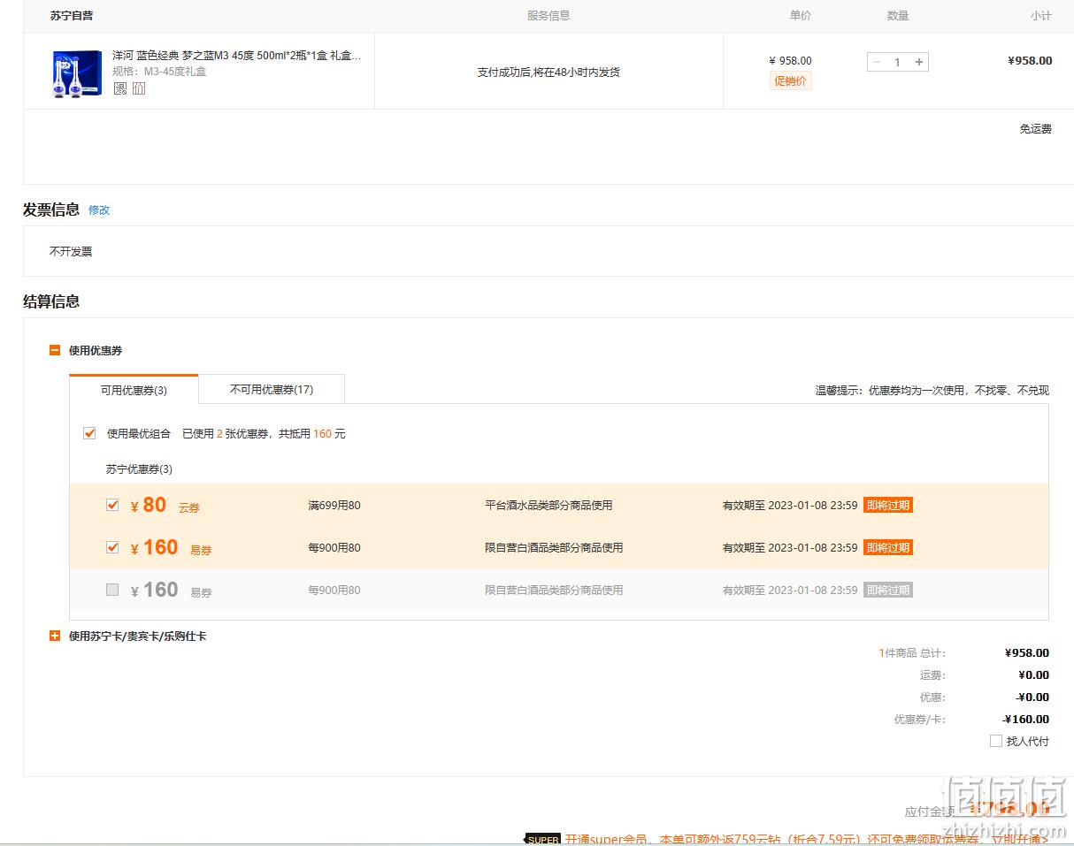Click the 免运费 free shipping text
The height and width of the screenshot is (846, 1074).
[x=1036, y=129]
